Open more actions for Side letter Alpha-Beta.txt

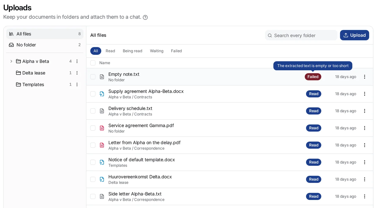click(365, 196)
